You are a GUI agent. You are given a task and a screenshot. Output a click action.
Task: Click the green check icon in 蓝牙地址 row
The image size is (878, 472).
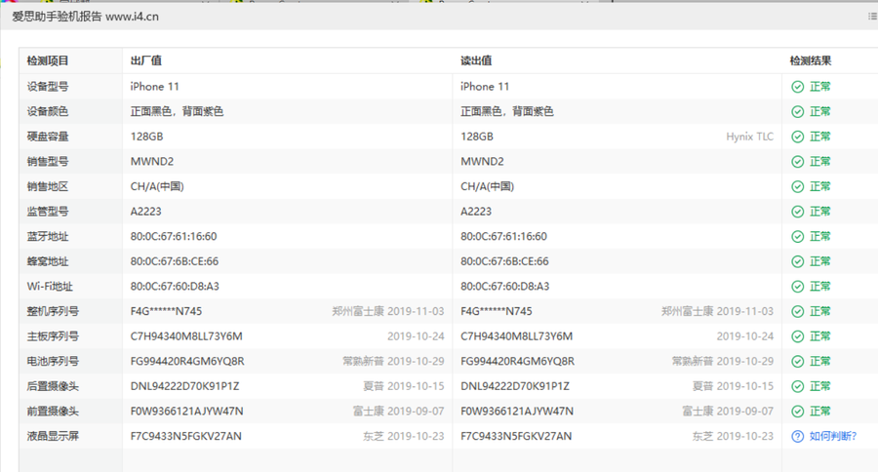[797, 237]
